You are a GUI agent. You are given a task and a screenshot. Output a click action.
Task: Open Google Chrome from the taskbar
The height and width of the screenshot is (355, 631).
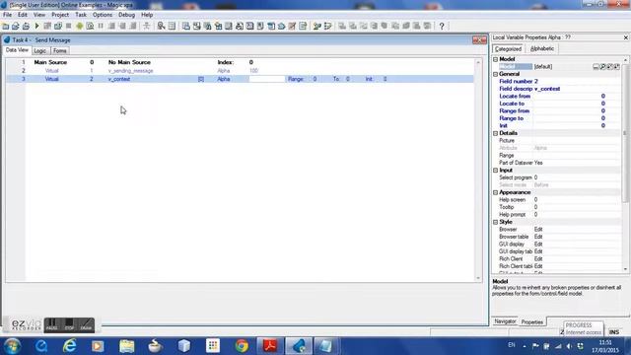(x=242, y=346)
